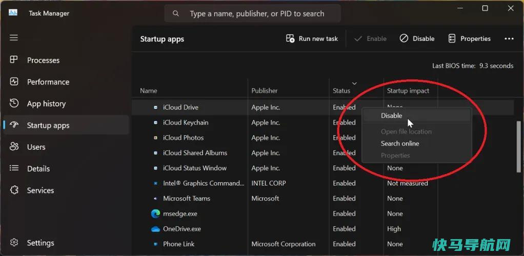Click the Intel Graphics Command row icon
This screenshot has height=256, width=524.
[x=155, y=183]
